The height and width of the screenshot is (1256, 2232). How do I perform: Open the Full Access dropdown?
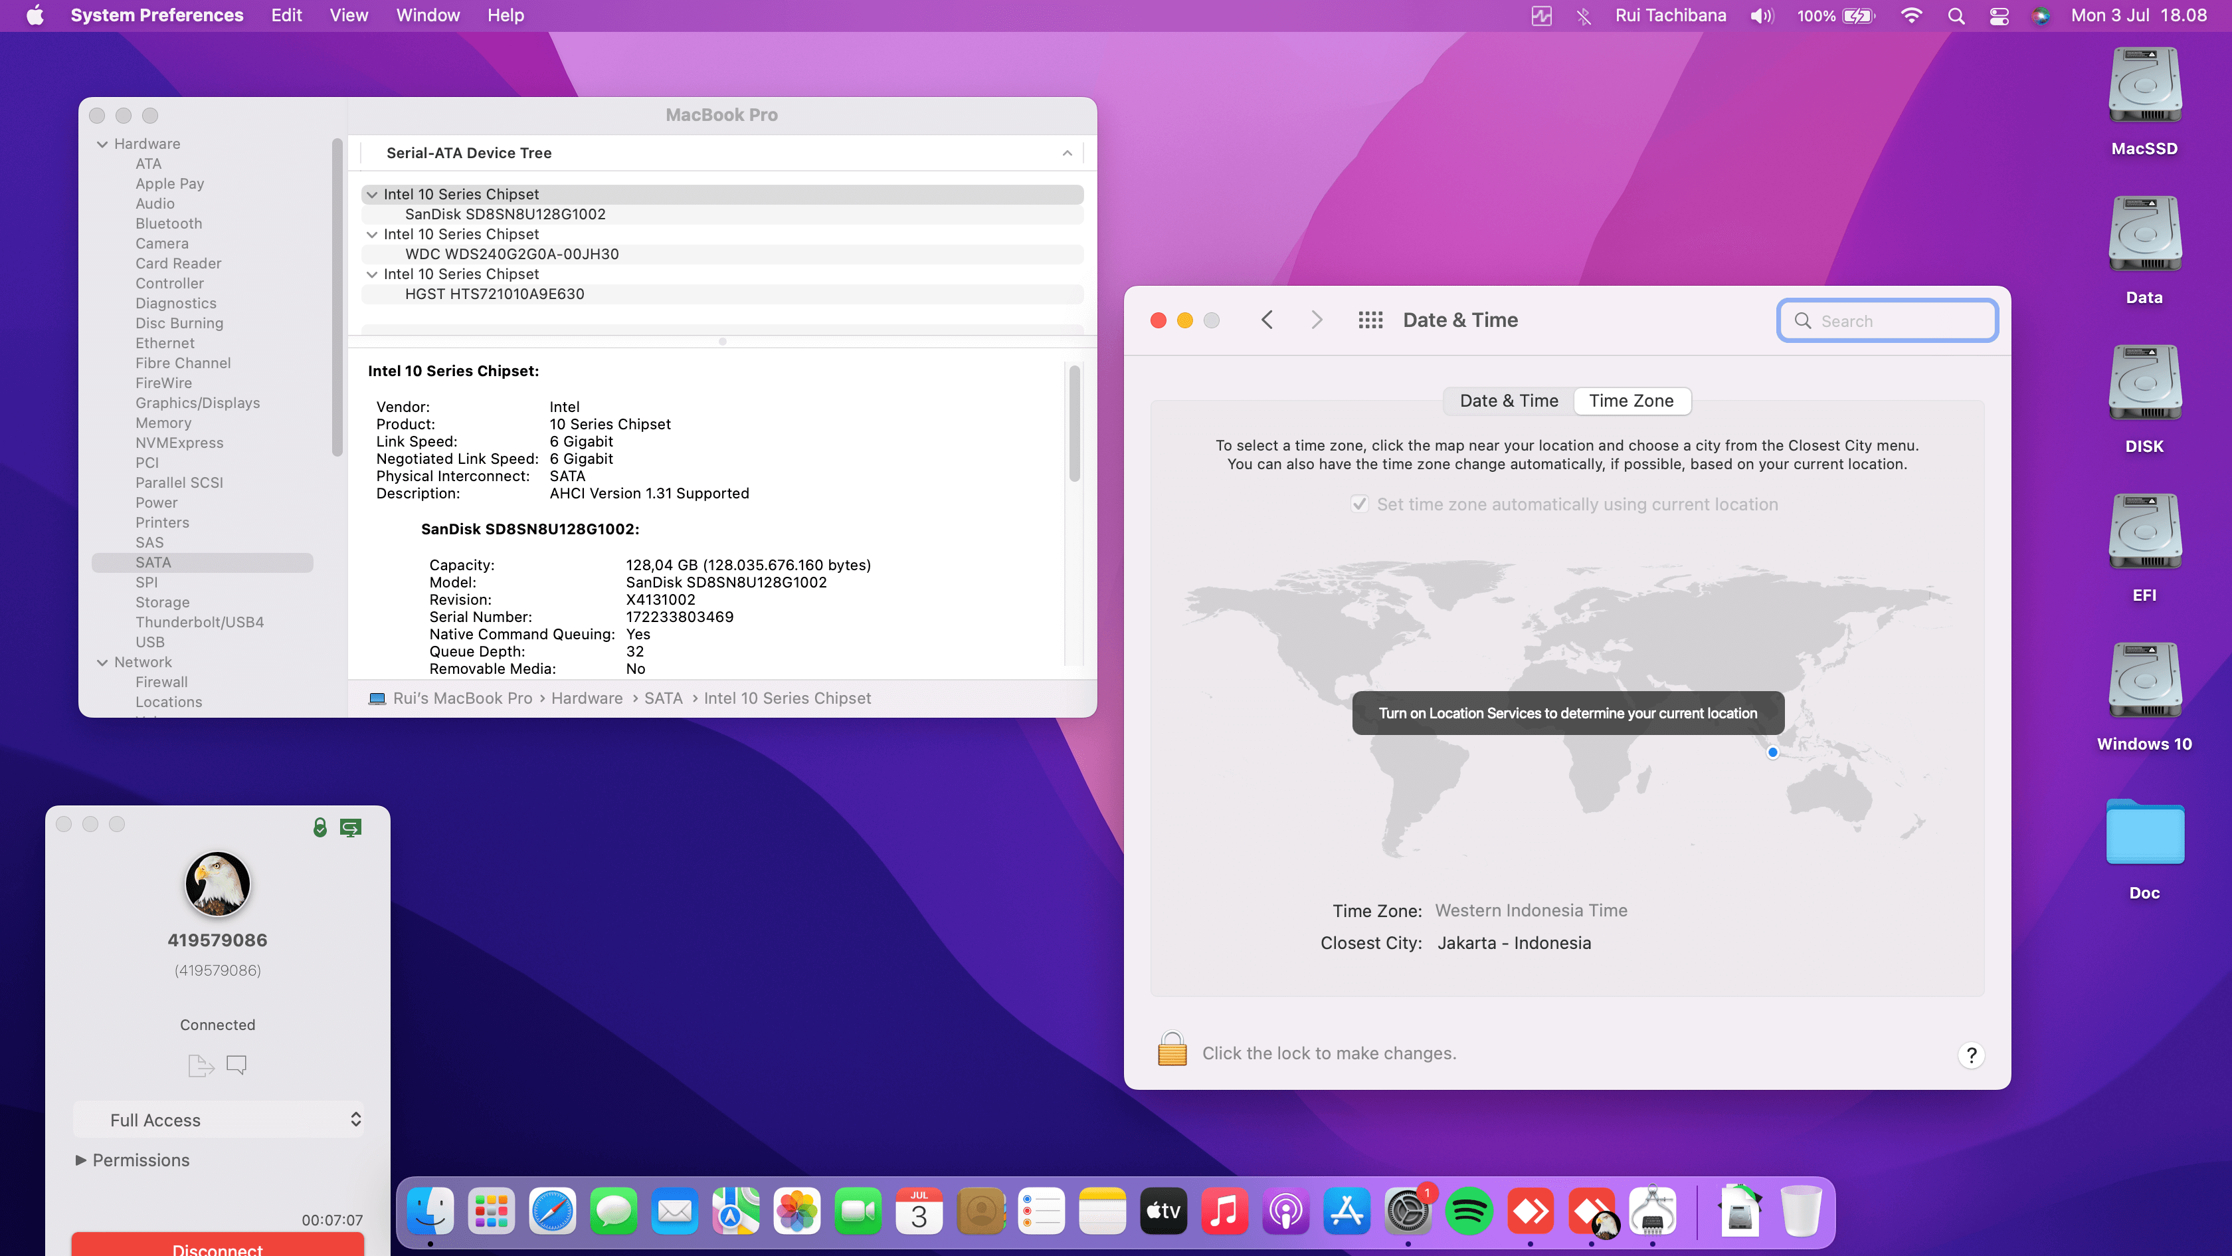click(219, 1120)
